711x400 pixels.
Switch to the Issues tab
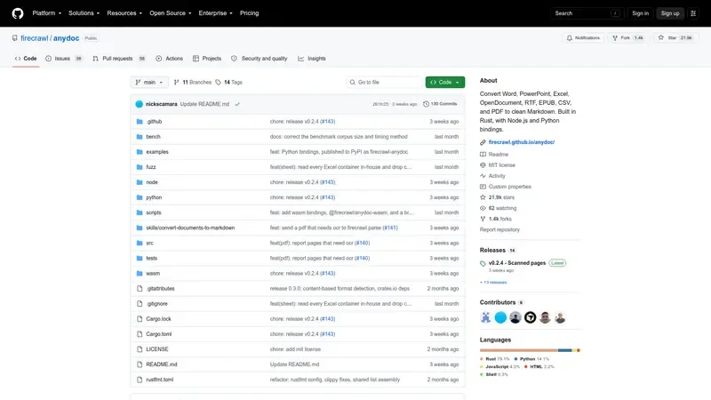(x=64, y=59)
